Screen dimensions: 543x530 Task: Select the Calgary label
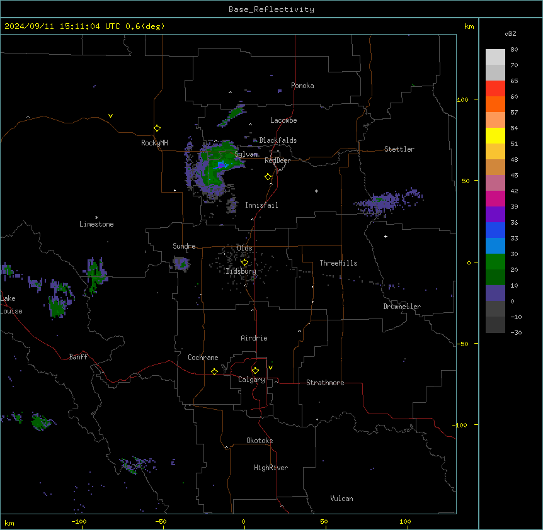pyautogui.click(x=251, y=380)
